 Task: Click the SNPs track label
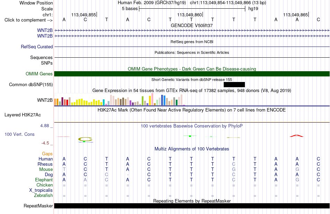coord(47,63)
